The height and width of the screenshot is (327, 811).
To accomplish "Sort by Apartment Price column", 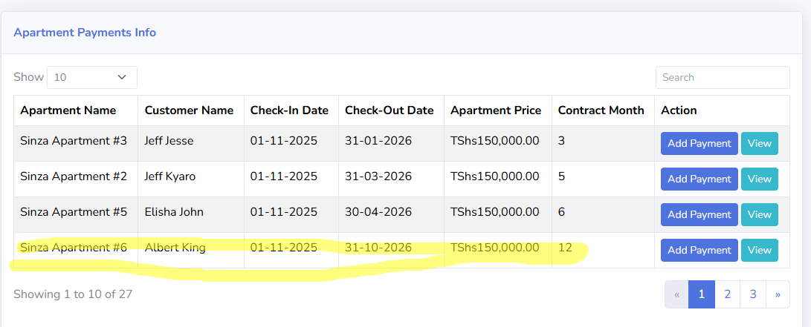I will pyautogui.click(x=496, y=110).
